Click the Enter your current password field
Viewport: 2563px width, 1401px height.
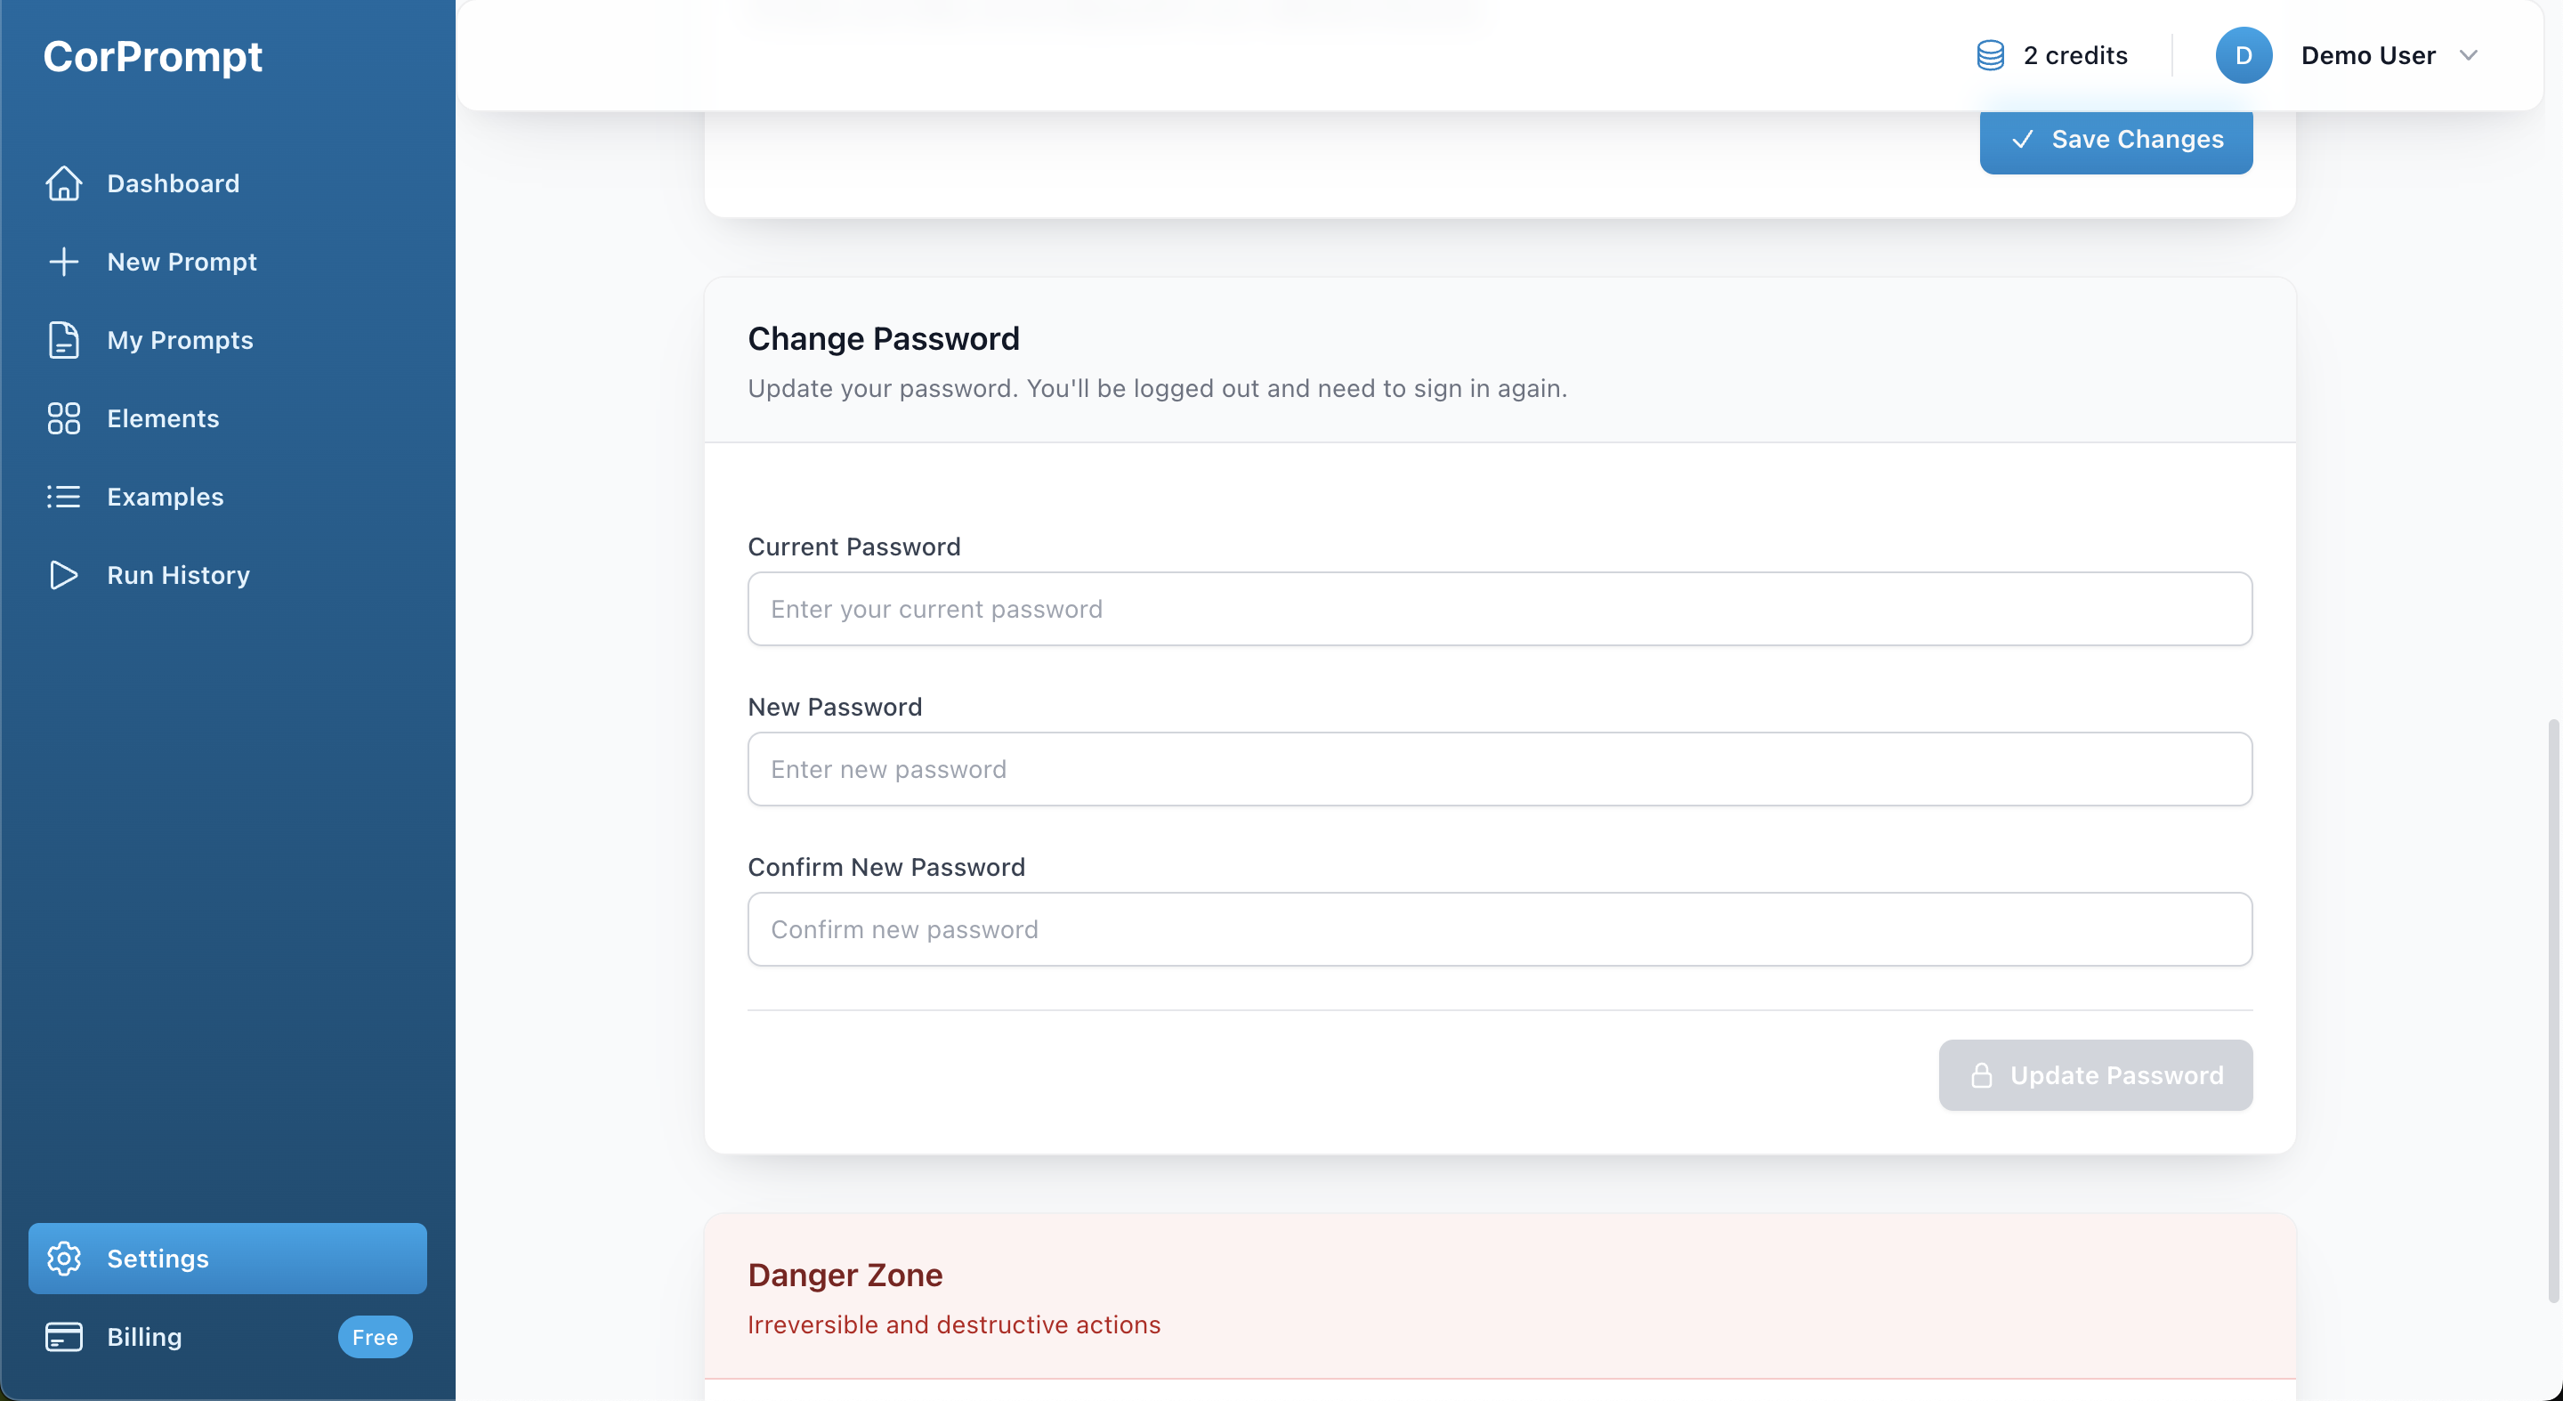(x=1500, y=609)
